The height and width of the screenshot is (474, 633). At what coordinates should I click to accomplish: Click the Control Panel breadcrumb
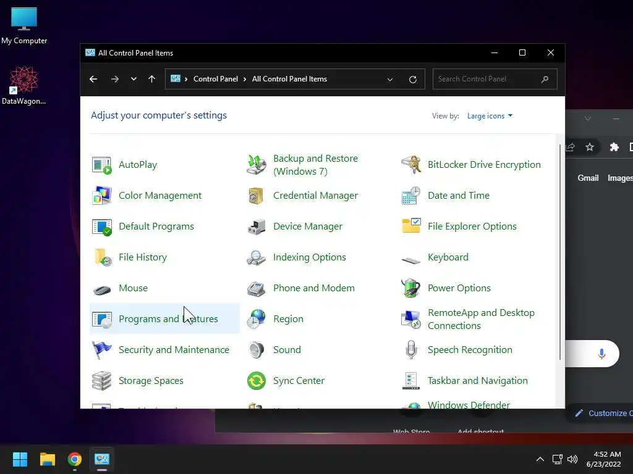pyautogui.click(x=216, y=79)
